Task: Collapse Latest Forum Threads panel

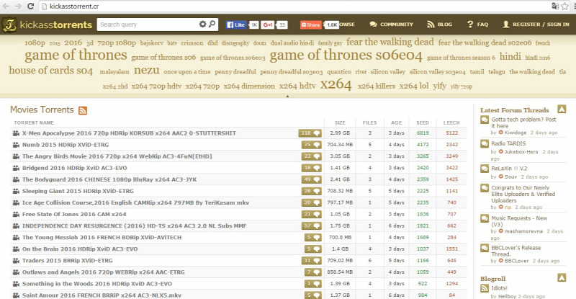Action: (562, 109)
